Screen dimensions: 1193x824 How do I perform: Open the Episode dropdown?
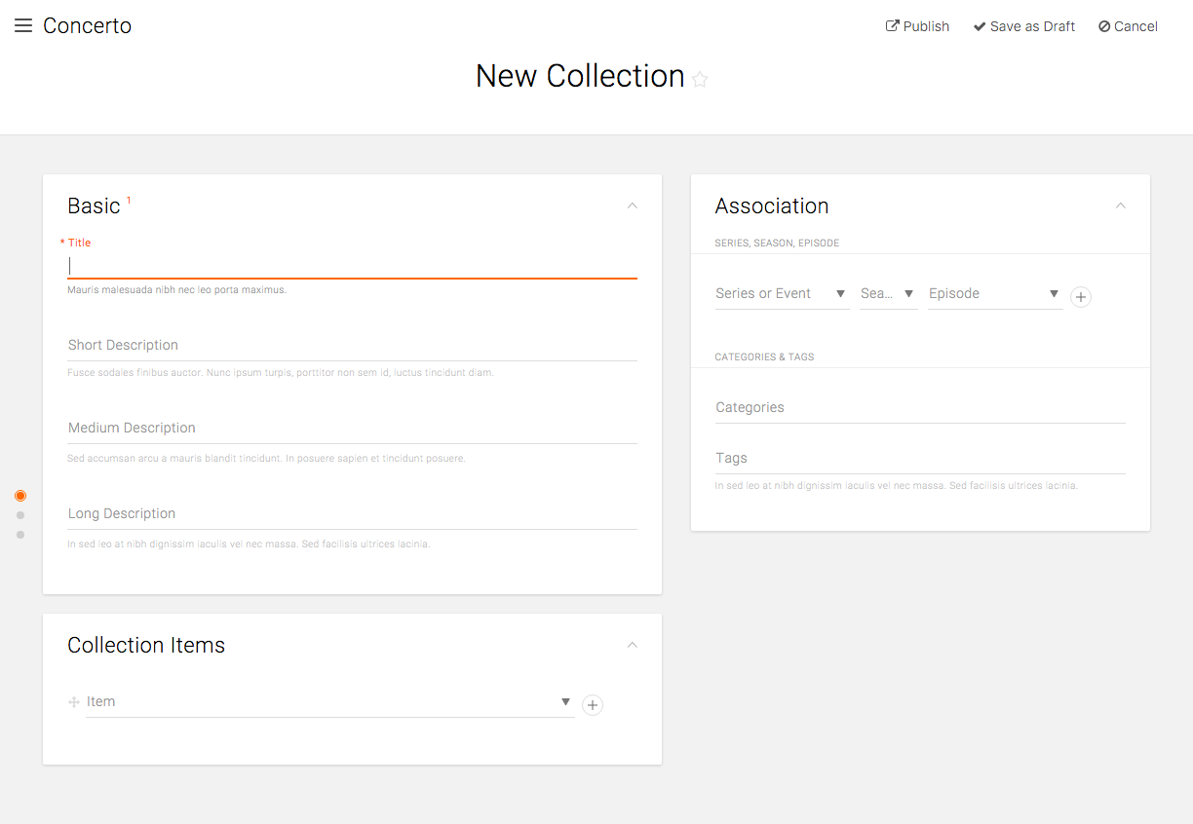(994, 293)
